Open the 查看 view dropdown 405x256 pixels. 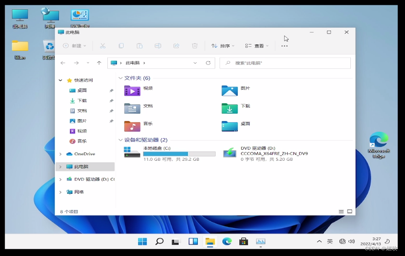[257, 46]
